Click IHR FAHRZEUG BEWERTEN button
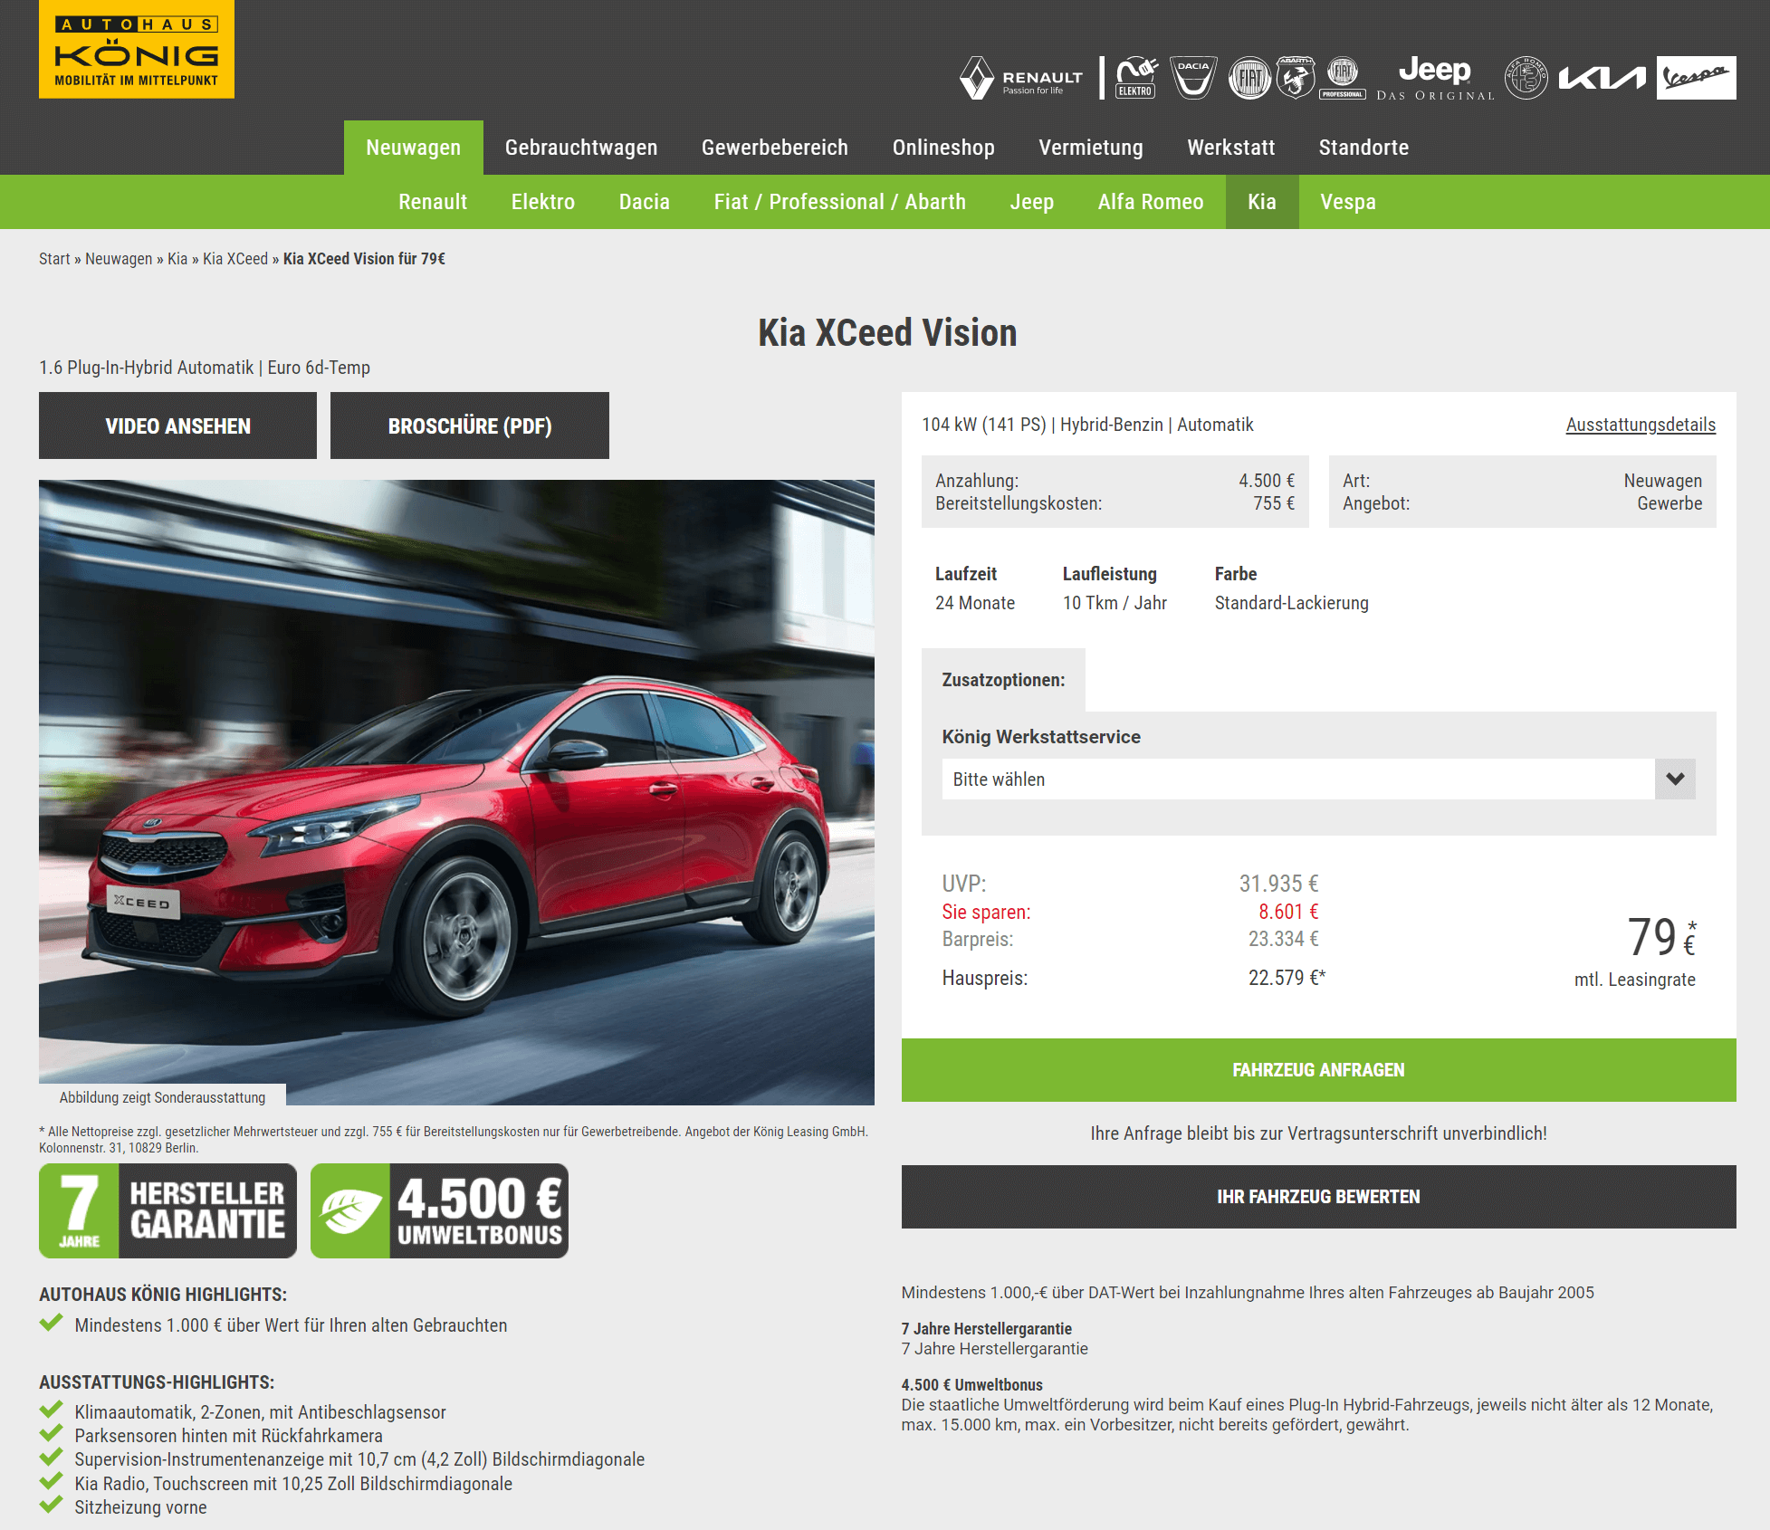Image resolution: width=1770 pixels, height=1530 pixels. point(1318,1197)
